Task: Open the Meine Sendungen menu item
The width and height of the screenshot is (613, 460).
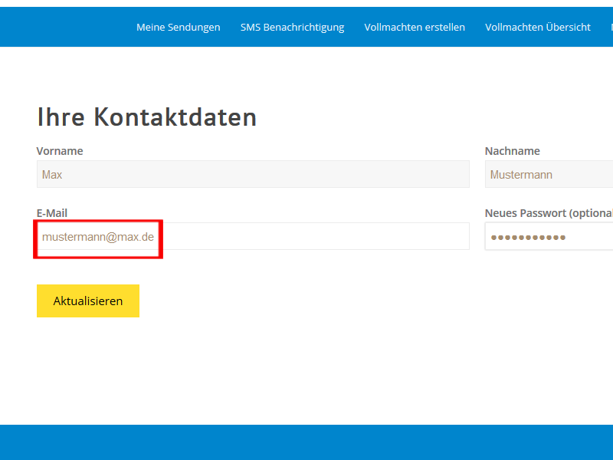Action: tap(178, 27)
